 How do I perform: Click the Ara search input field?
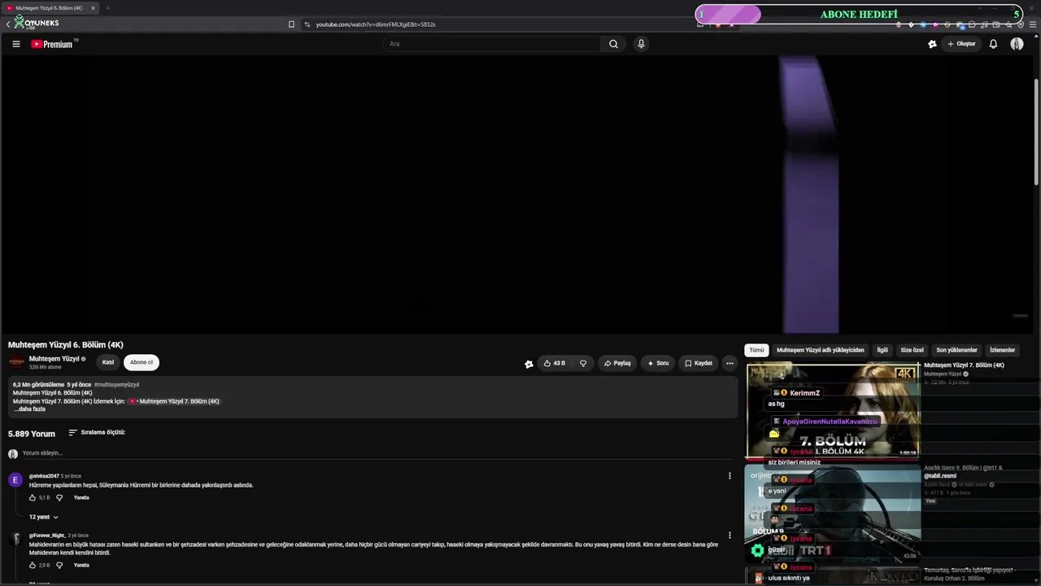tap(492, 44)
